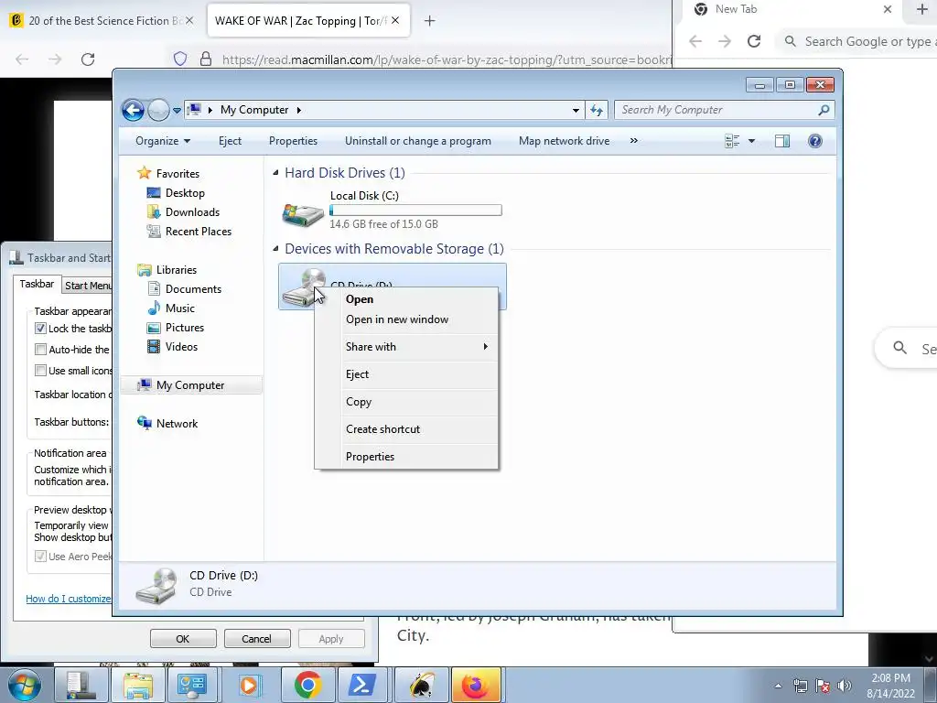Reload the page in Firefox
The height and width of the screenshot is (703, 937).
click(88, 59)
